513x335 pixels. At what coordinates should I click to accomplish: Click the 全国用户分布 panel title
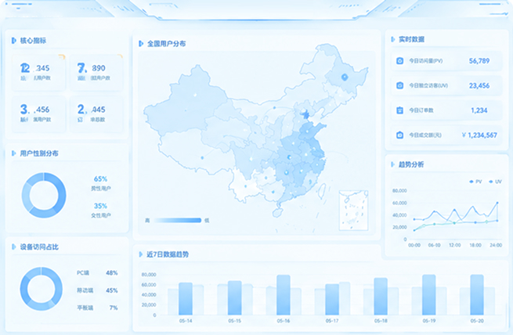click(x=167, y=44)
